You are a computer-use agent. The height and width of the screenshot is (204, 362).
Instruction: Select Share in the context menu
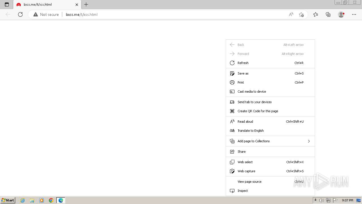270,152
